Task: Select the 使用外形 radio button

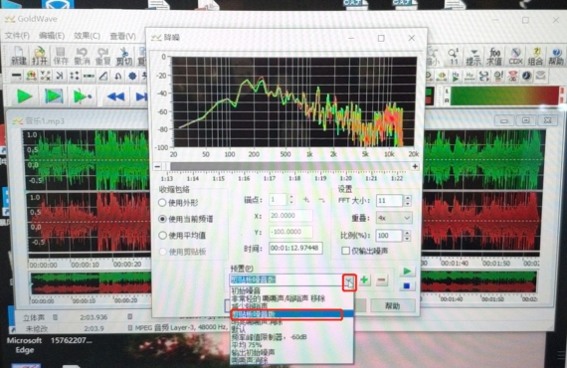Action: click(162, 203)
